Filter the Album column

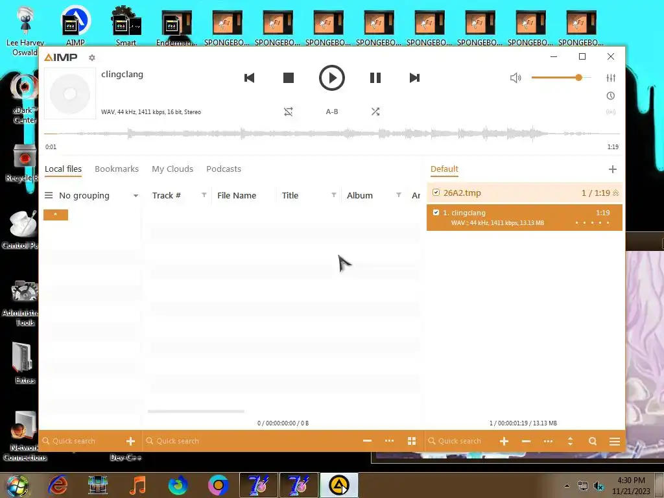(399, 195)
